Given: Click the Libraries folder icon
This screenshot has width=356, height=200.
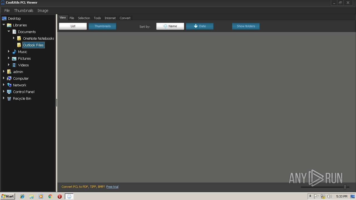Looking at the screenshot, I should [x=9, y=25].
